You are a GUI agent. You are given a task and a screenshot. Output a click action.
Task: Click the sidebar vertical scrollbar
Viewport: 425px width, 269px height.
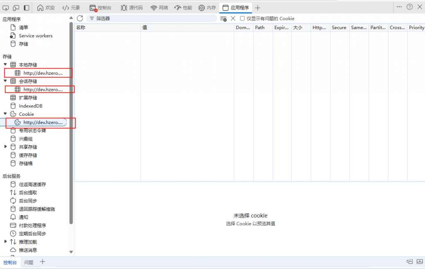click(x=71, y=125)
